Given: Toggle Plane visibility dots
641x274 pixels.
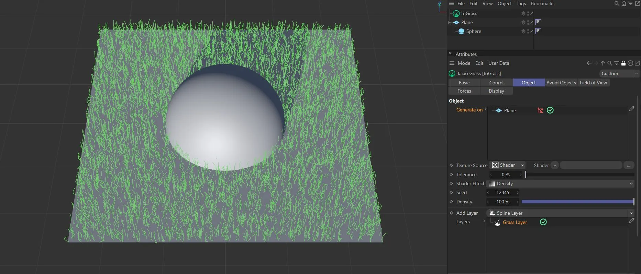Looking at the screenshot, I should tap(528, 22).
